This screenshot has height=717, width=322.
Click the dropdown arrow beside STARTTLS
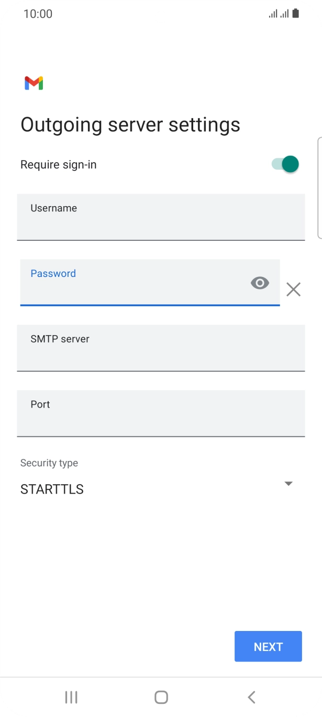tap(288, 483)
